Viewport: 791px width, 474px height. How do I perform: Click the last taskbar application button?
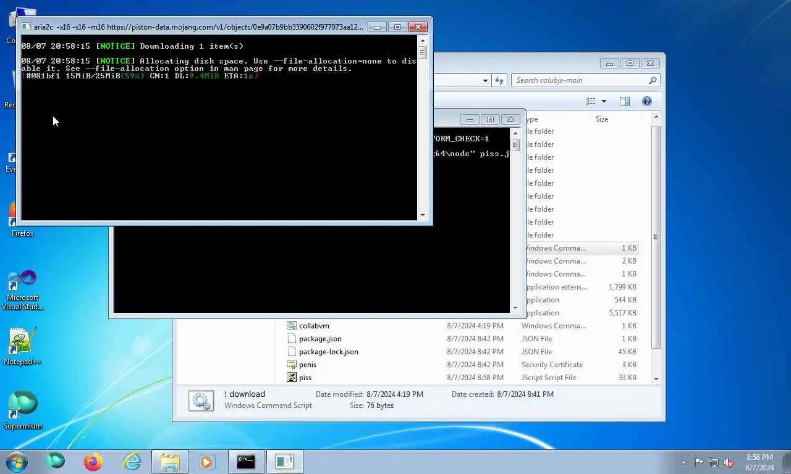pyautogui.click(x=284, y=461)
